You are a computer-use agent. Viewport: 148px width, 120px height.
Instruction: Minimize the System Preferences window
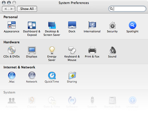(9, 3)
